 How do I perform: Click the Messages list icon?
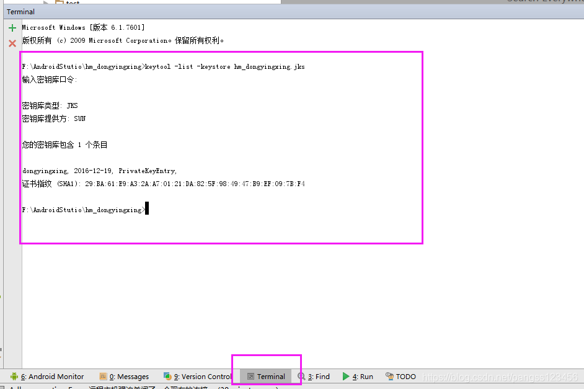click(103, 377)
